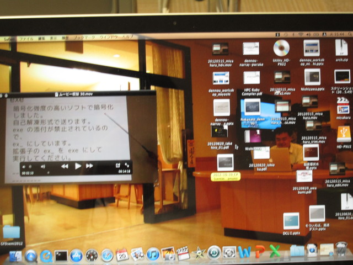Open the blue Word W icon in Dock

pyautogui.click(x=244, y=252)
